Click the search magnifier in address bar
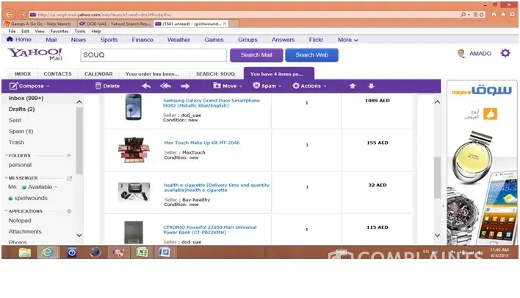 (463, 15)
